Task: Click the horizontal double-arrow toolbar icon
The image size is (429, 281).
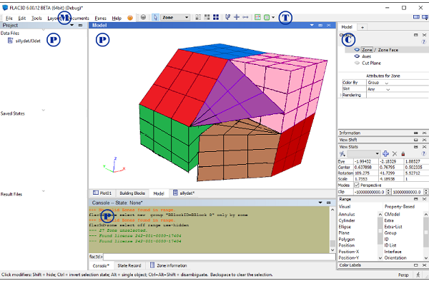Action: tap(245, 17)
